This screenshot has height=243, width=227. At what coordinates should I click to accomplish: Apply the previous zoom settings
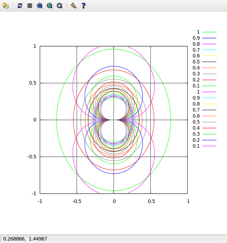pyautogui.click(x=40, y=6)
